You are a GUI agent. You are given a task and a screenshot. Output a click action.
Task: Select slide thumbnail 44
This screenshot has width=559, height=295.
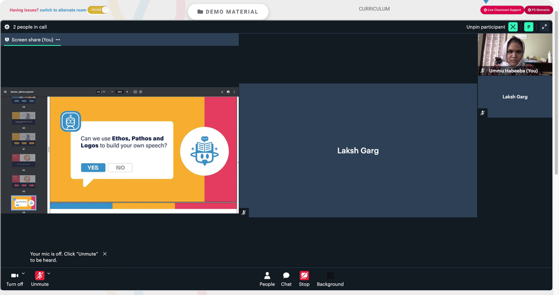click(x=23, y=203)
